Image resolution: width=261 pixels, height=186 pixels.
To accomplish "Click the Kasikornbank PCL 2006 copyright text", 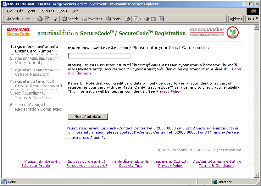I will coord(200,150).
